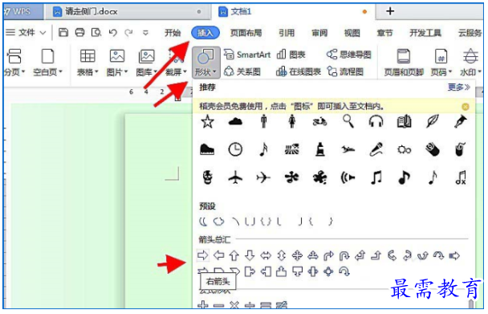The width and height of the screenshot is (488, 314).
Task: Expand the quick access toolbar customize arrow
Action: click(145, 32)
